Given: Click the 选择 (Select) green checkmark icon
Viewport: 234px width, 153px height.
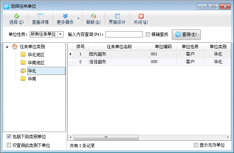Looking at the screenshot, I should [16, 16].
